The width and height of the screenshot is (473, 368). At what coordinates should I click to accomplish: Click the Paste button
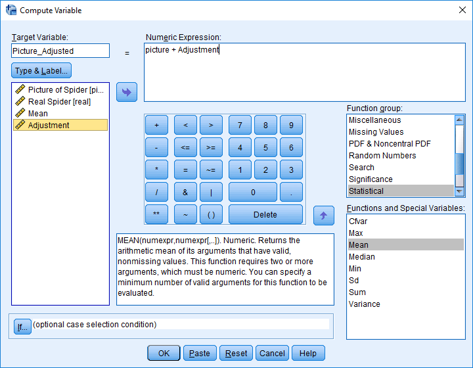tap(200, 354)
